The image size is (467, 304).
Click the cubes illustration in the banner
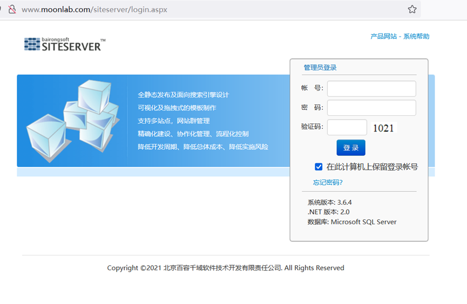click(x=73, y=121)
